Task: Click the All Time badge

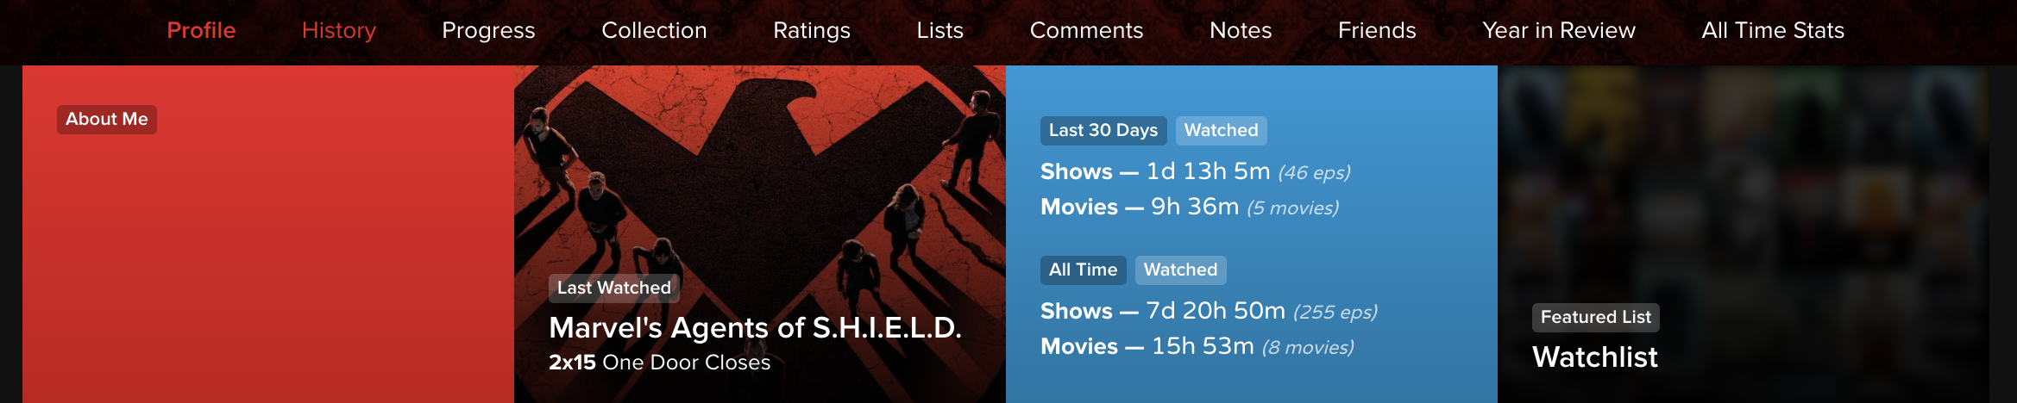Action: pyautogui.click(x=1083, y=270)
